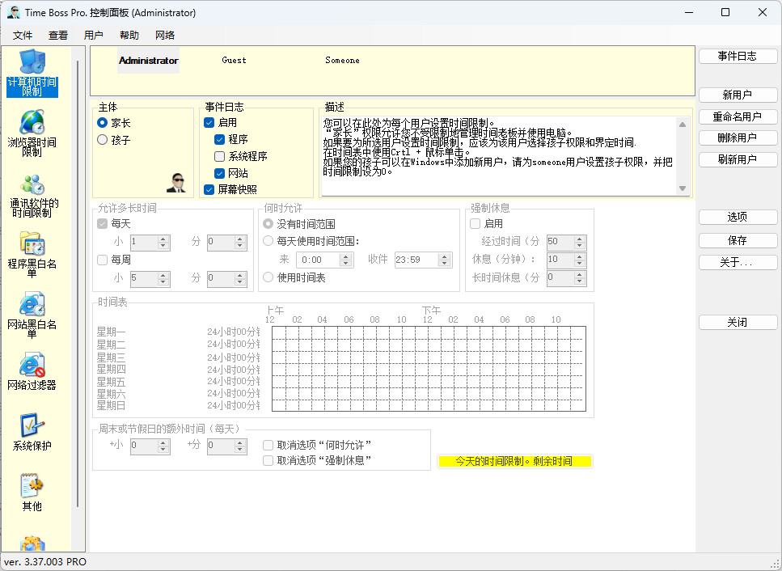This screenshot has height=571, width=782.
Task: Open 查看 menu
Action: tap(58, 36)
